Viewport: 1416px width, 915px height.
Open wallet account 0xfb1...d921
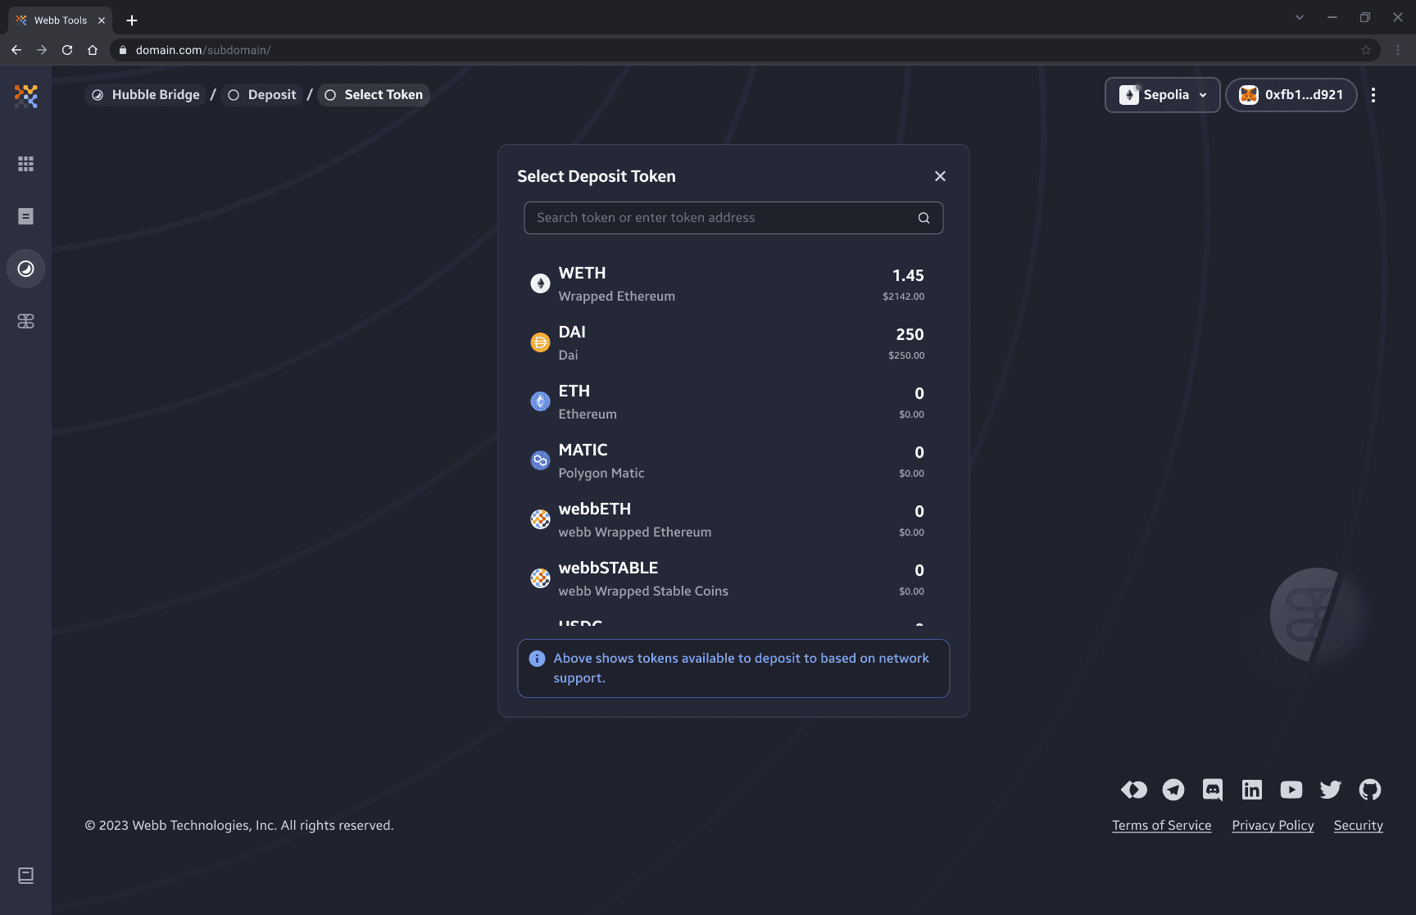(1291, 95)
